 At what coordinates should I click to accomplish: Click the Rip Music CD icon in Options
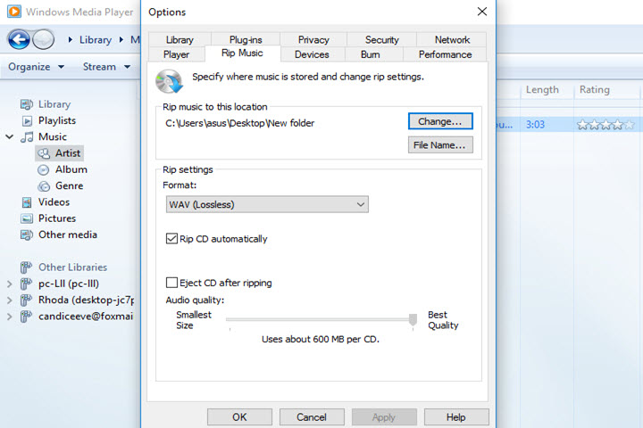tap(169, 81)
